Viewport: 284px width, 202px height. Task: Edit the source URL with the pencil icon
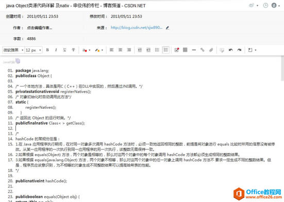(x=168, y=28)
